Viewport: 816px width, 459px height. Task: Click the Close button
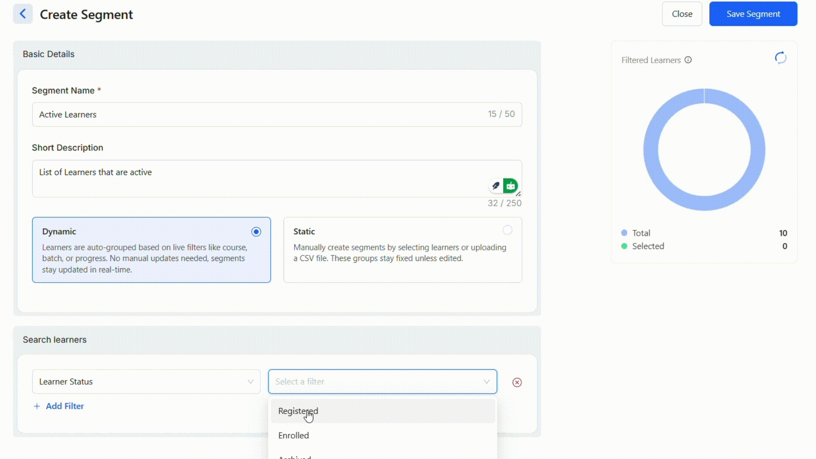pyautogui.click(x=682, y=14)
